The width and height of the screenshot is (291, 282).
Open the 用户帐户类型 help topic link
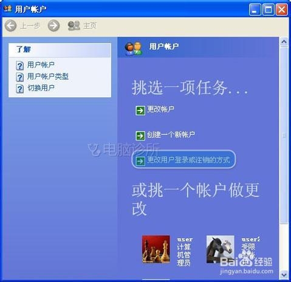coord(48,77)
